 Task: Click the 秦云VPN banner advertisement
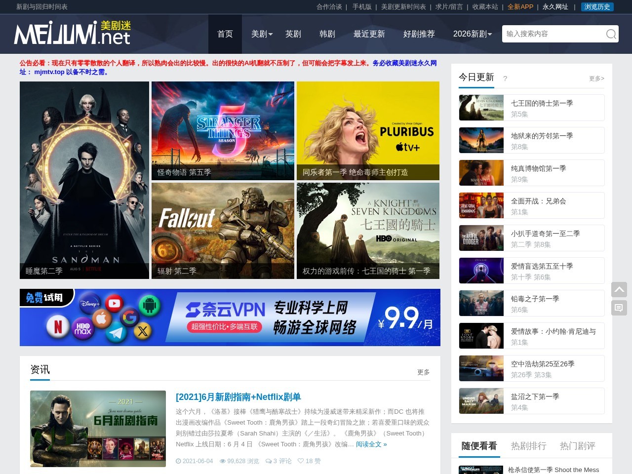click(230, 317)
